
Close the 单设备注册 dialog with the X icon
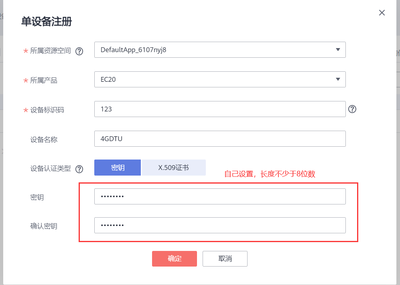click(x=382, y=13)
